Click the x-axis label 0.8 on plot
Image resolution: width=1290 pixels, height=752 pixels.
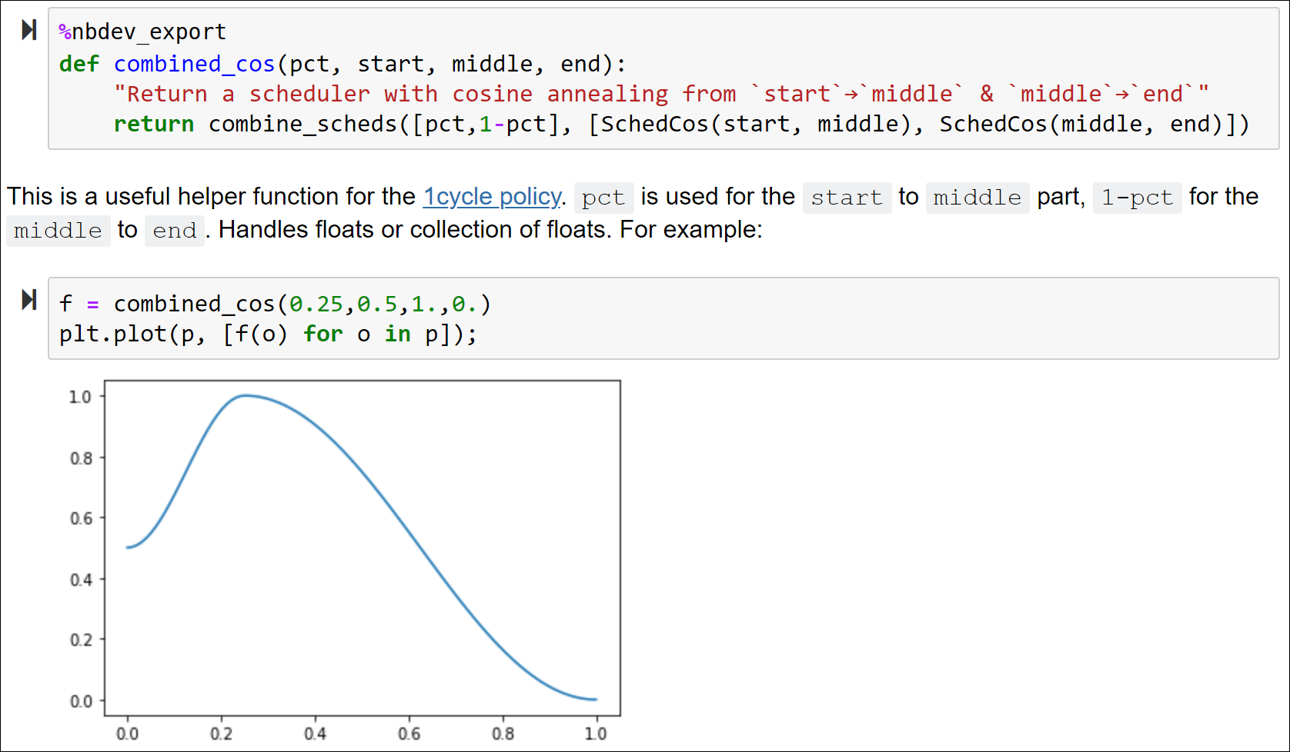(x=503, y=734)
